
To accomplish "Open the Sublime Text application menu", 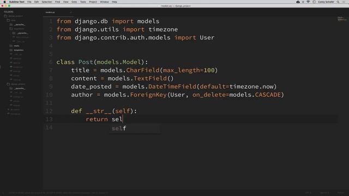I will [17, 2].
